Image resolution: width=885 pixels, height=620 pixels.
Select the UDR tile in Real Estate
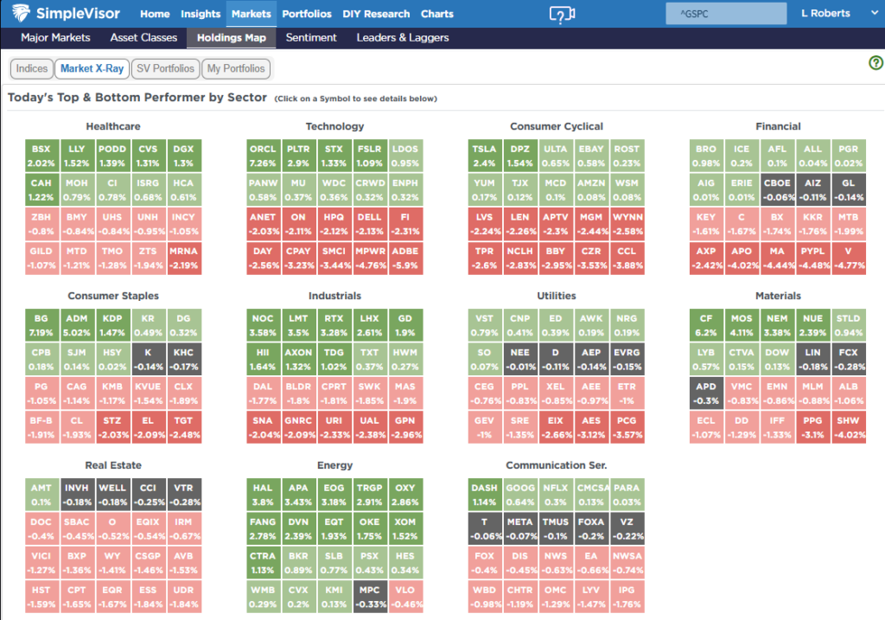183,597
